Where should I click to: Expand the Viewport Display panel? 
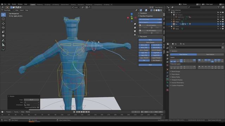[177, 80]
